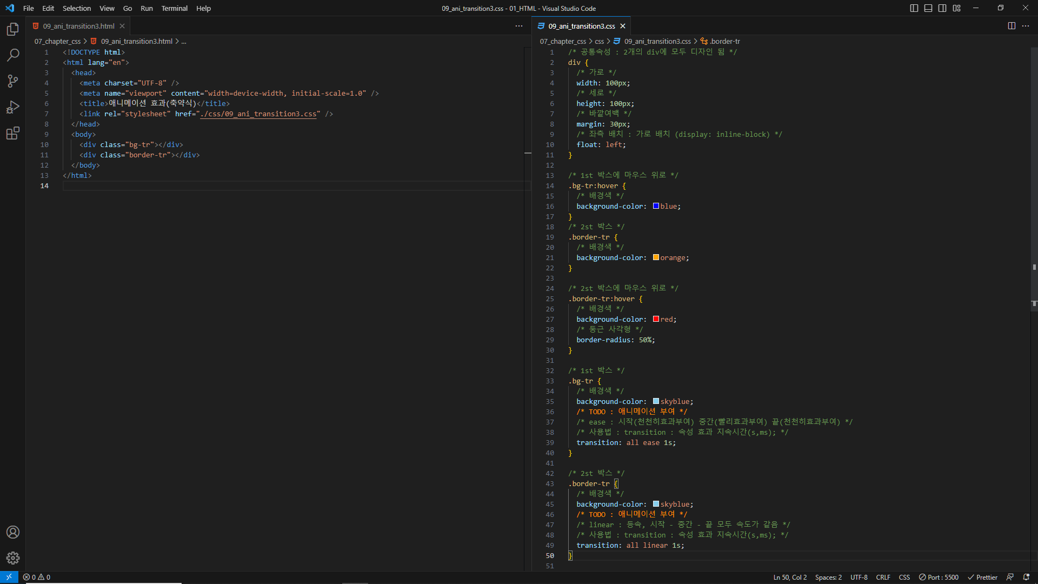Open the Terminal menu
The height and width of the screenshot is (584, 1038).
[x=174, y=8]
